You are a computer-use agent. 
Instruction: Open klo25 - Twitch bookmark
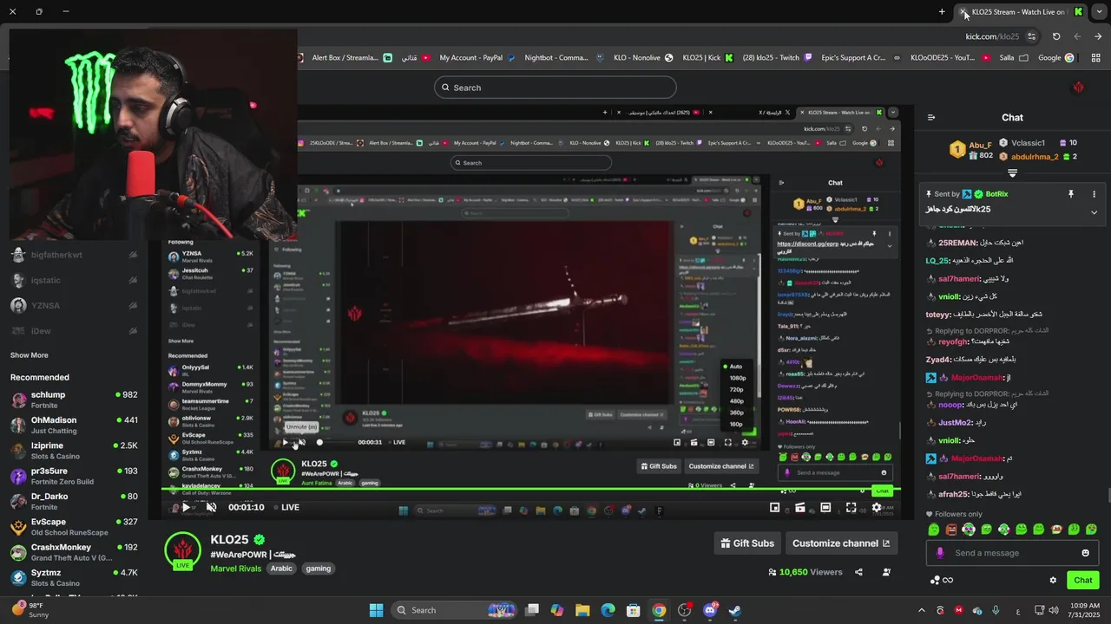777,58
